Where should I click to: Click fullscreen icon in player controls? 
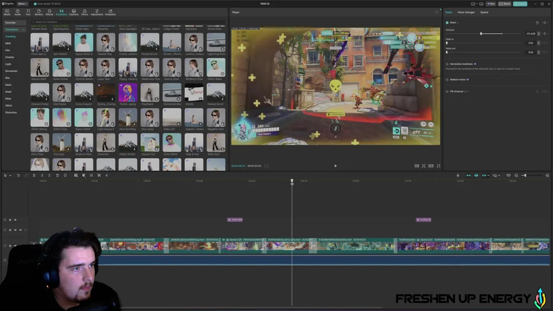439,166
